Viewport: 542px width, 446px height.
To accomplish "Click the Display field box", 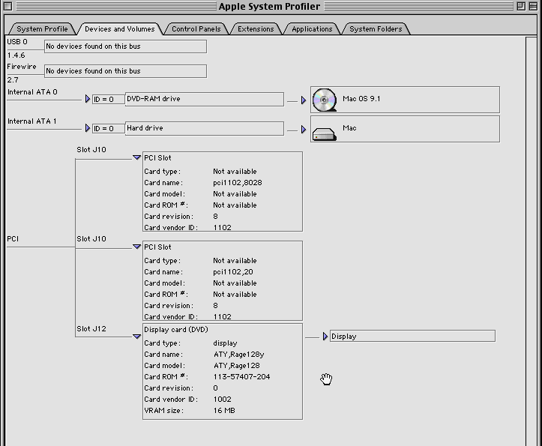I will pyautogui.click(x=412, y=336).
